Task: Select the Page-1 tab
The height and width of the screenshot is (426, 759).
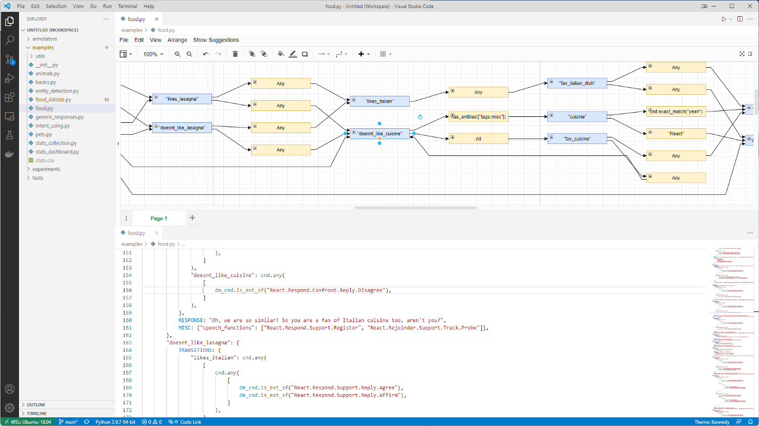Action: click(159, 218)
